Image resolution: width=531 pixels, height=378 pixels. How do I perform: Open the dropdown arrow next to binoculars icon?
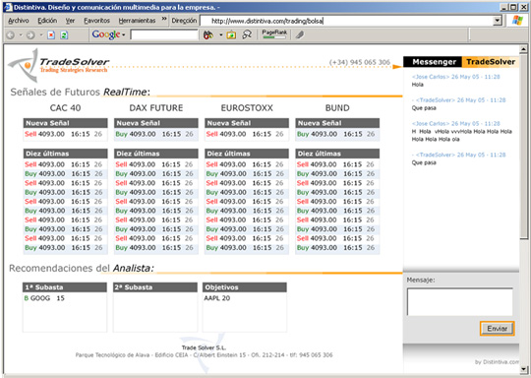coord(221,34)
